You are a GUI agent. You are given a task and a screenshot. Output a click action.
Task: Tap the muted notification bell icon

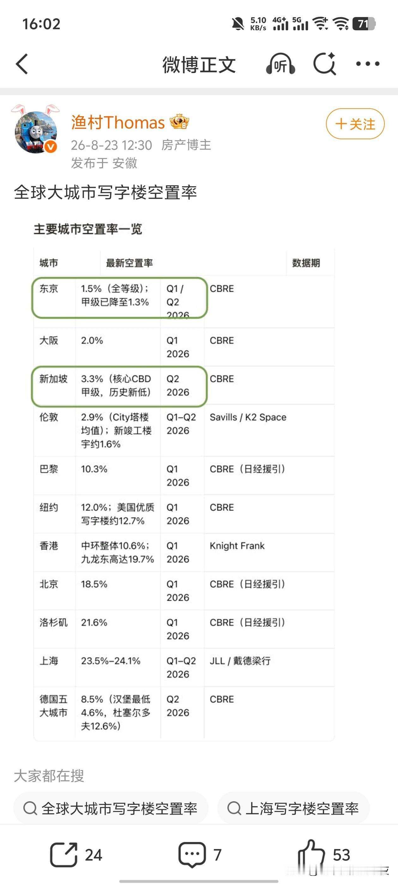[x=238, y=24]
